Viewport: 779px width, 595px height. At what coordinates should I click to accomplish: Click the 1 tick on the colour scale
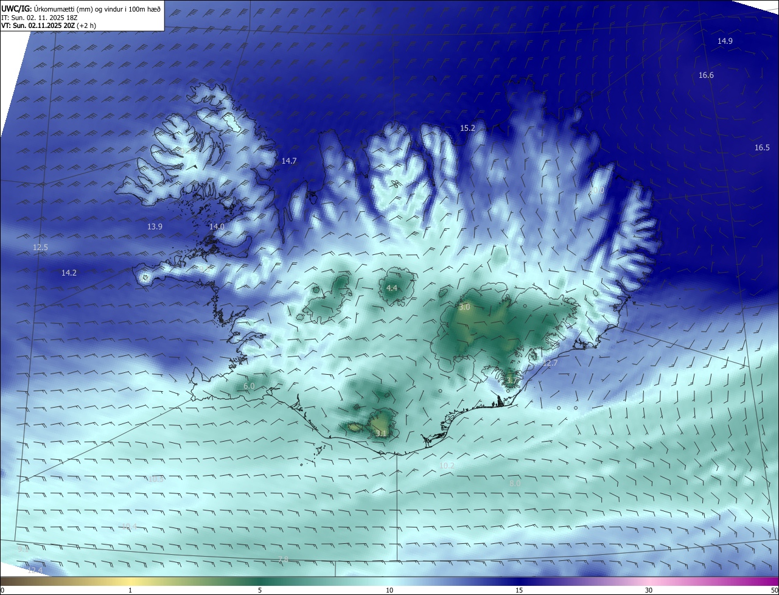click(x=130, y=591)
